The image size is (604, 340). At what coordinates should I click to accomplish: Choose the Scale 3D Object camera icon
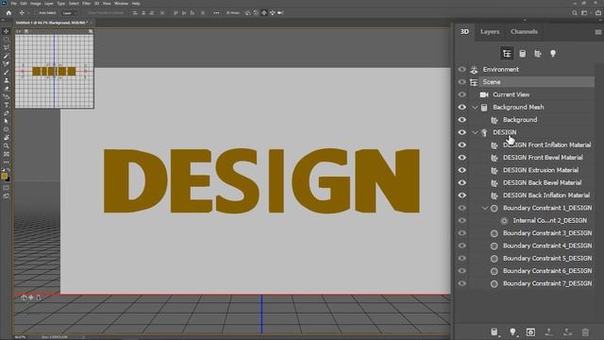point(281,12)
